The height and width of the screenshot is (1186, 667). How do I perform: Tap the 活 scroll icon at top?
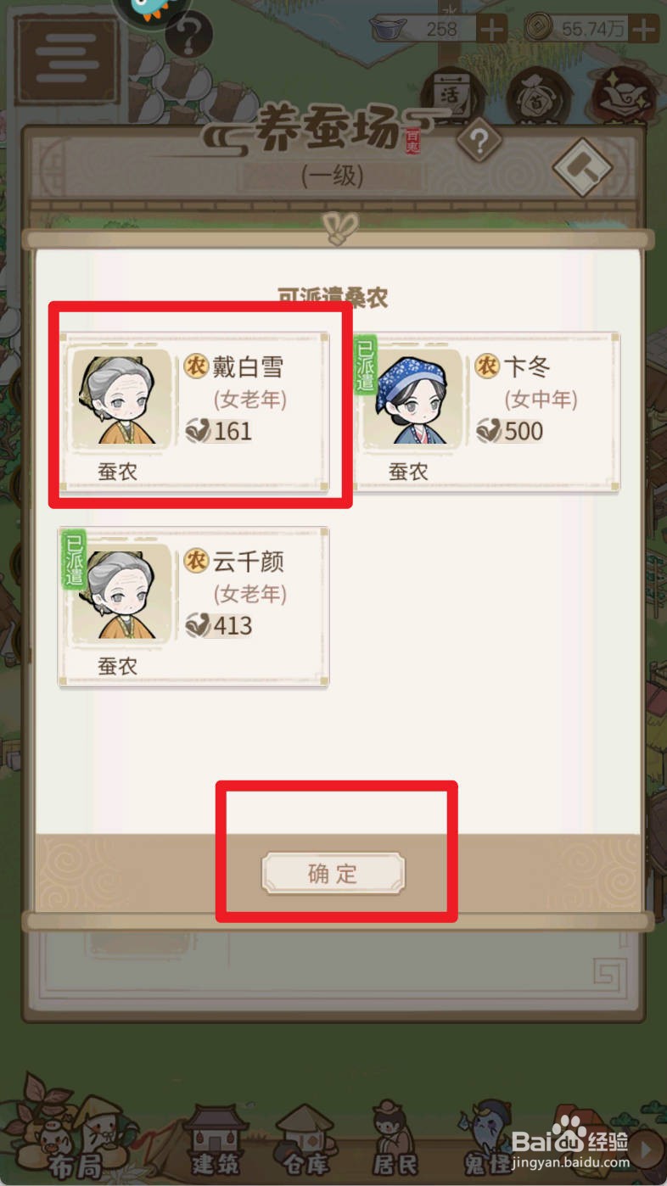(451, 96)
